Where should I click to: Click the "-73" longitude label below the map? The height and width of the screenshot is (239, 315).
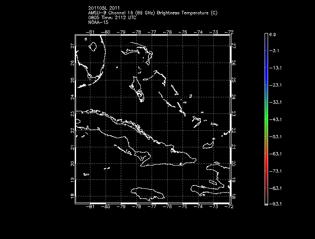[x=214, y=206]
